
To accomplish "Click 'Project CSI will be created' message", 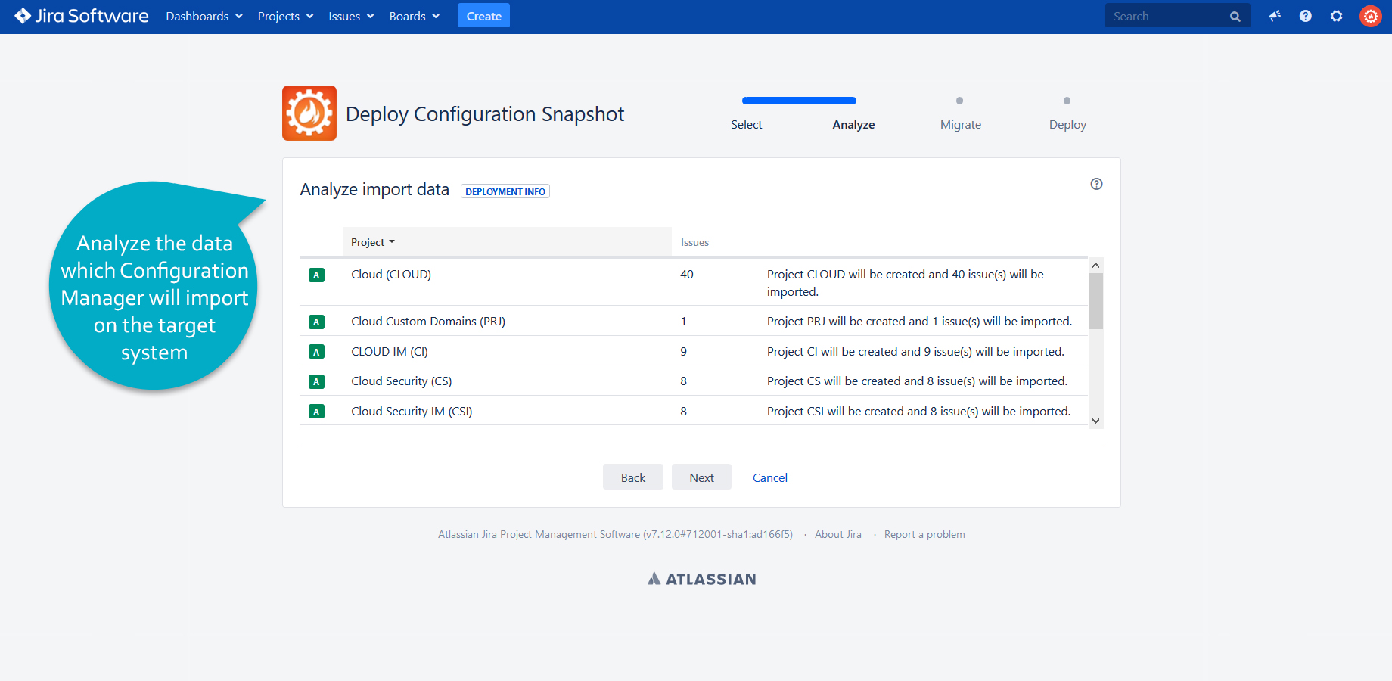I will [x=918, y=412].
